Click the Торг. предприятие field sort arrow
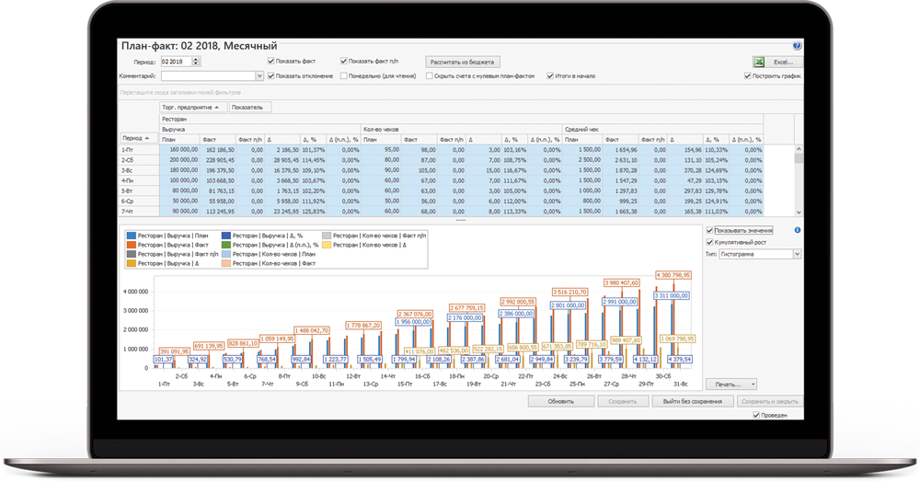This screenshot has width=920, height=483. click(x=216, y=107)
